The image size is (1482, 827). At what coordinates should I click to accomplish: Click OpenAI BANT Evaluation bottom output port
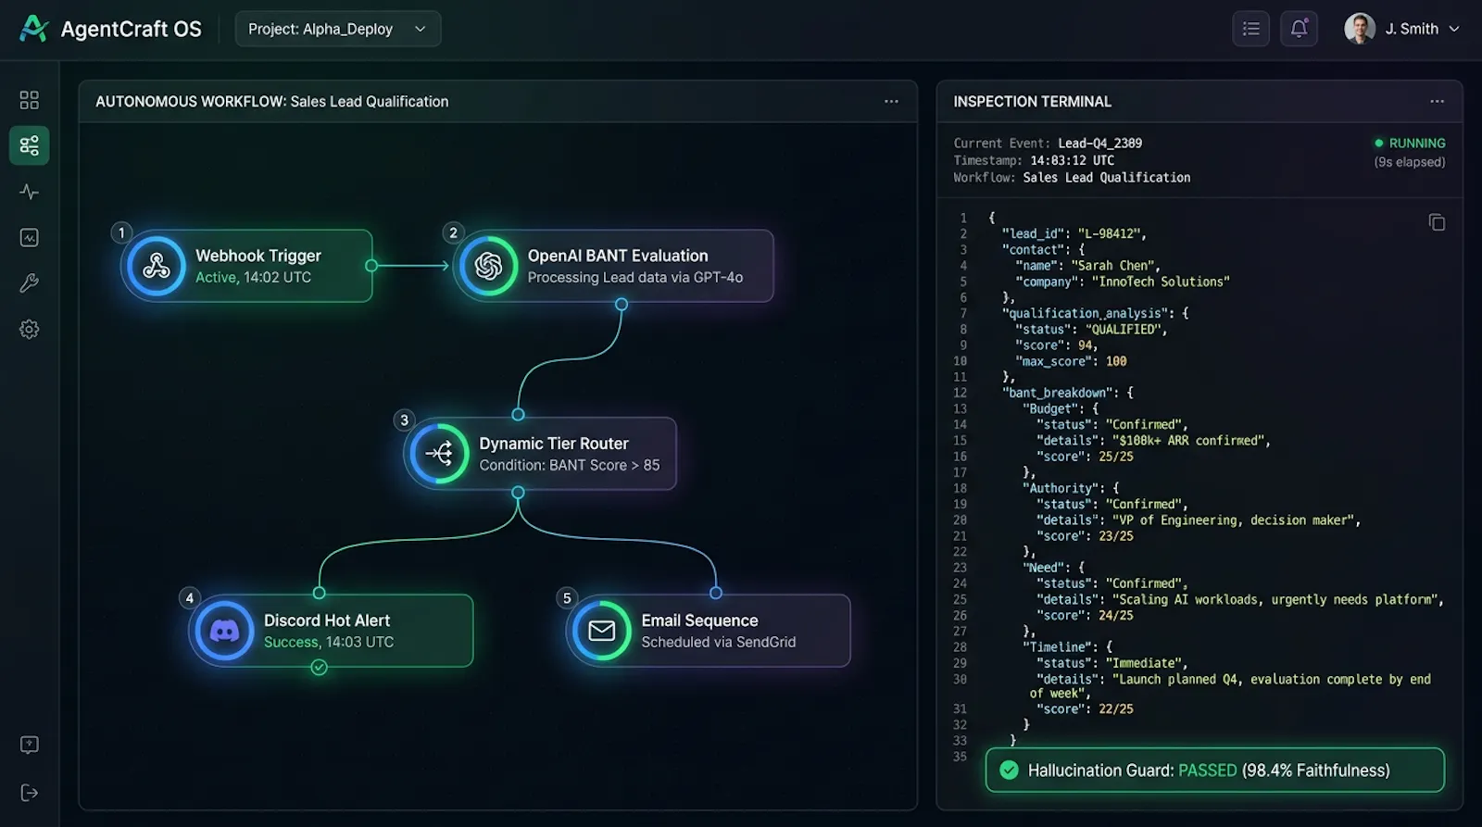point(622,305)
